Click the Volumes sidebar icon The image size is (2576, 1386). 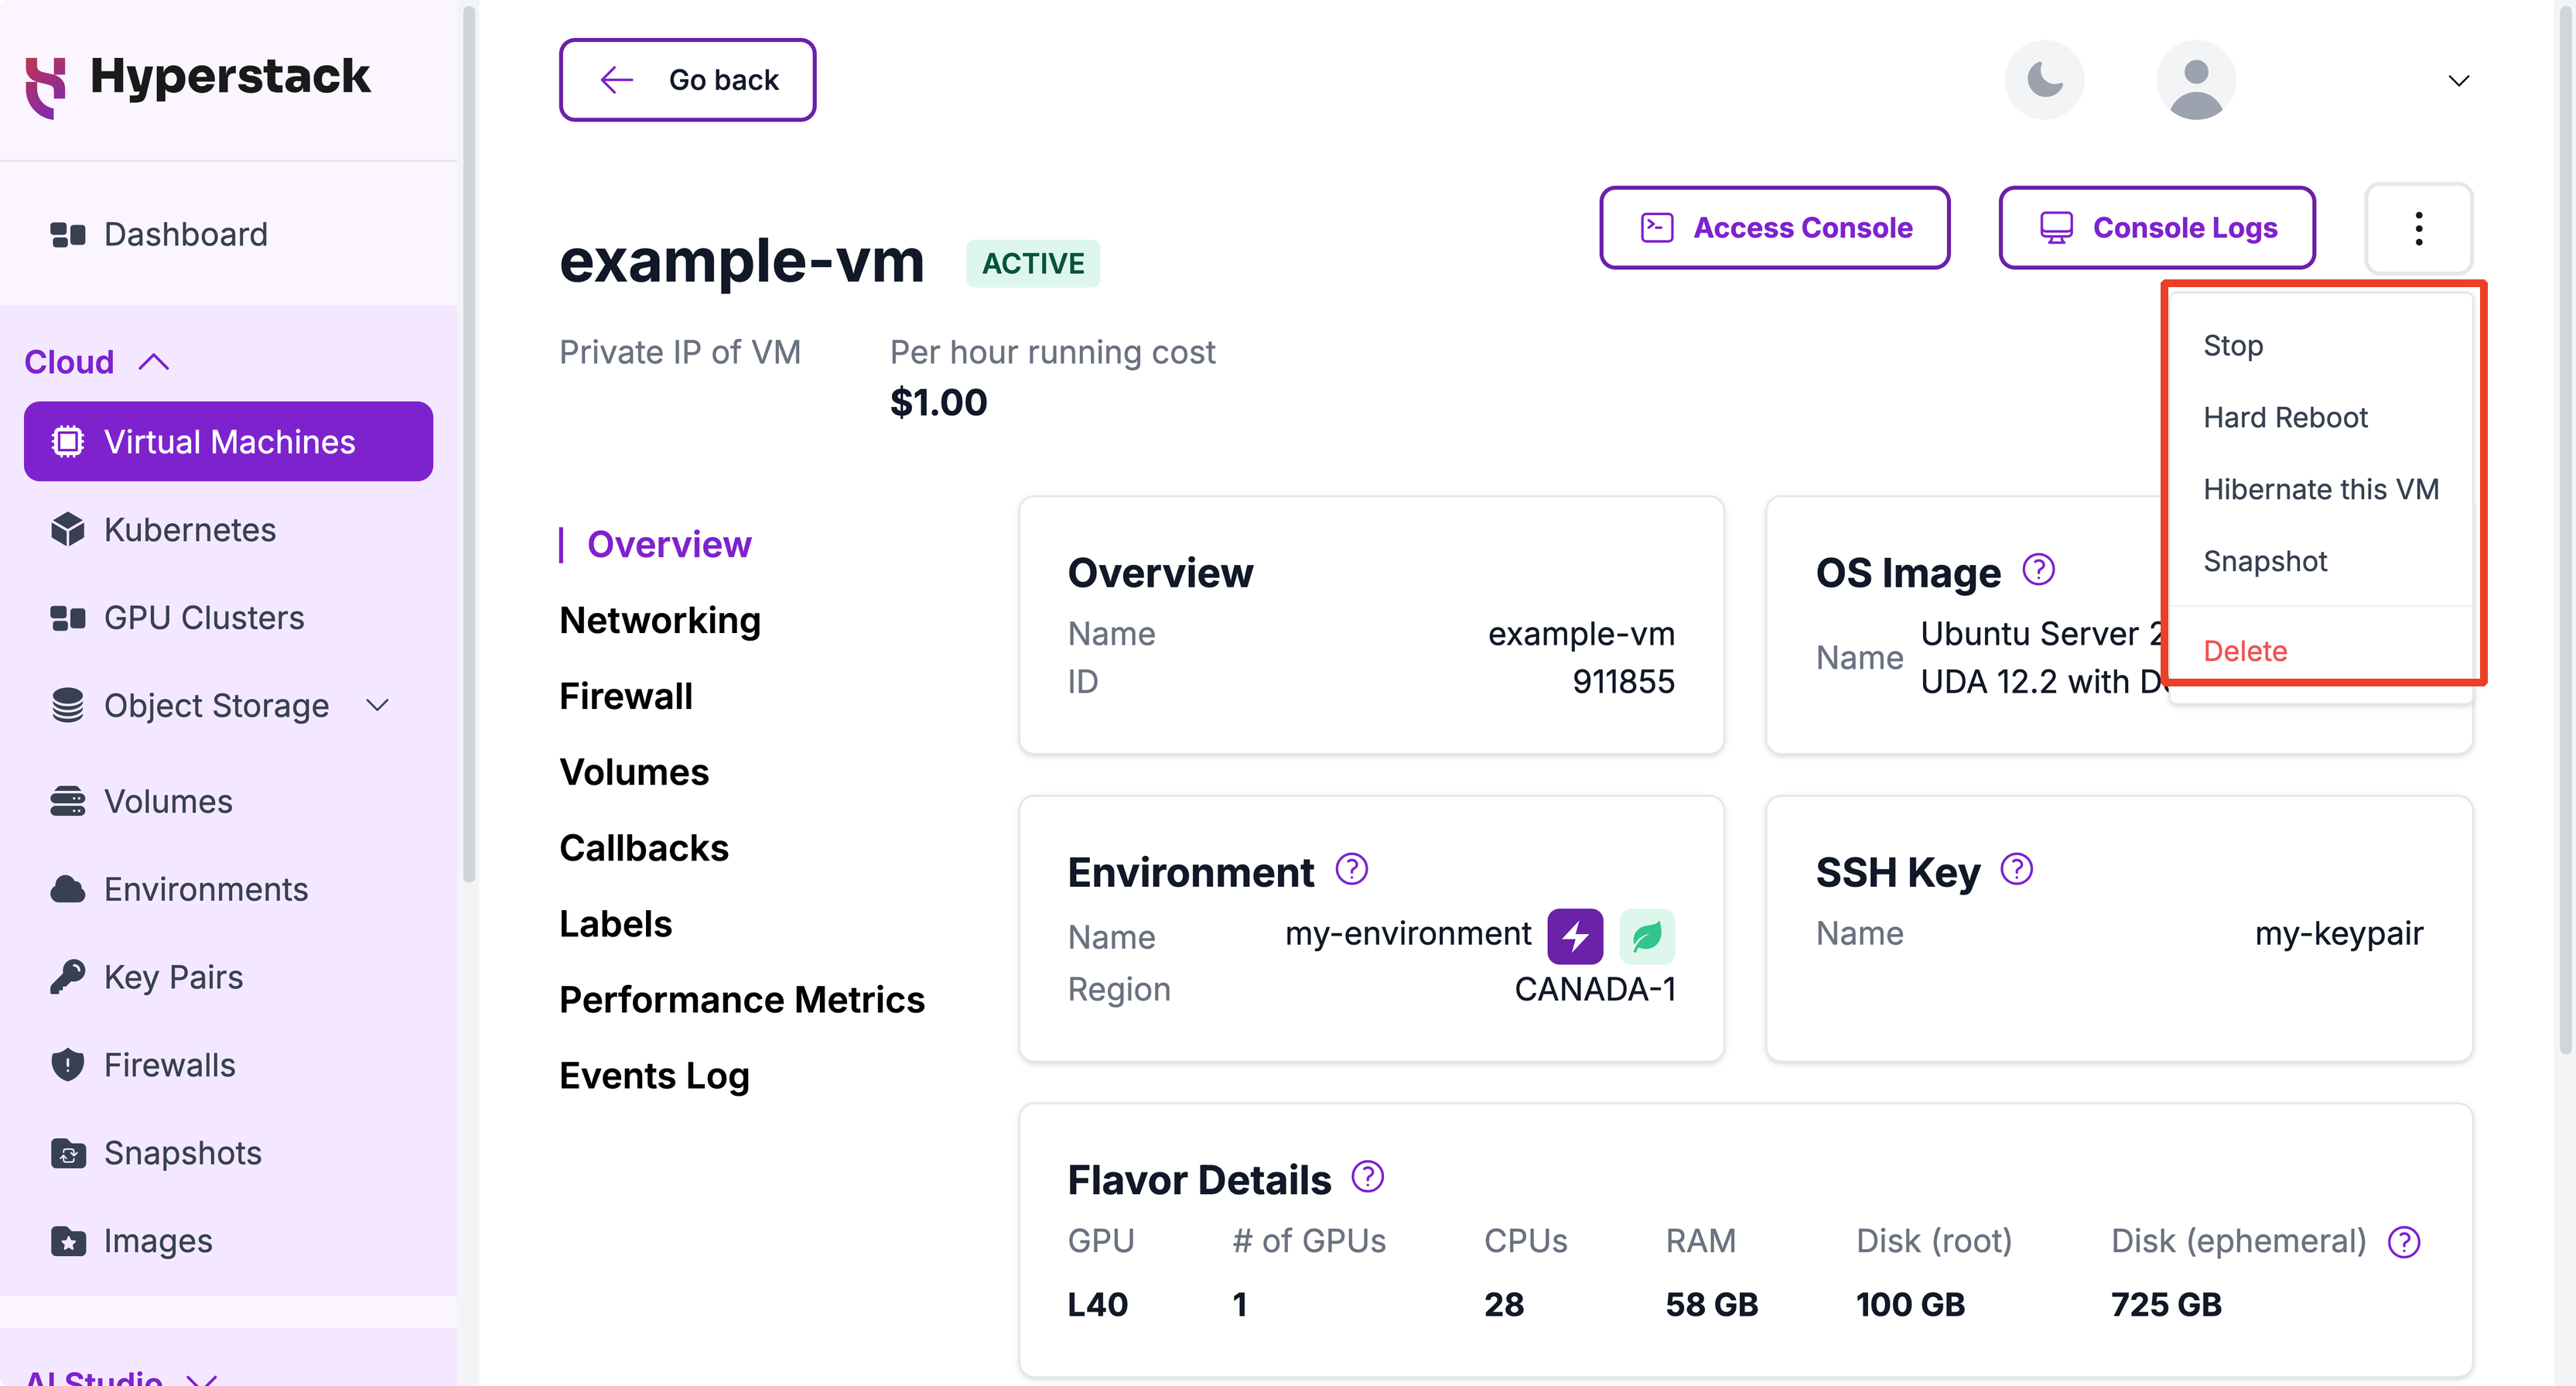coord(67,802)
